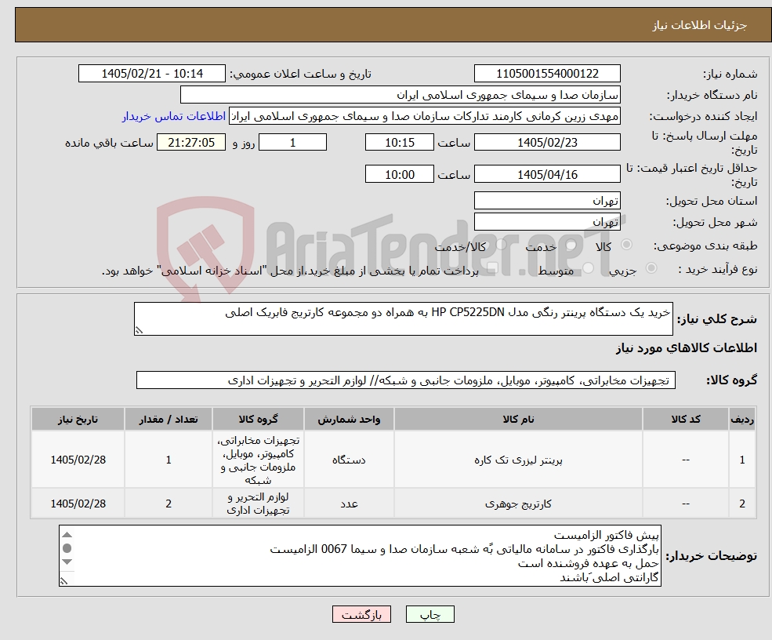Click the response deadline date 1405/02/23

coord(547,143)
